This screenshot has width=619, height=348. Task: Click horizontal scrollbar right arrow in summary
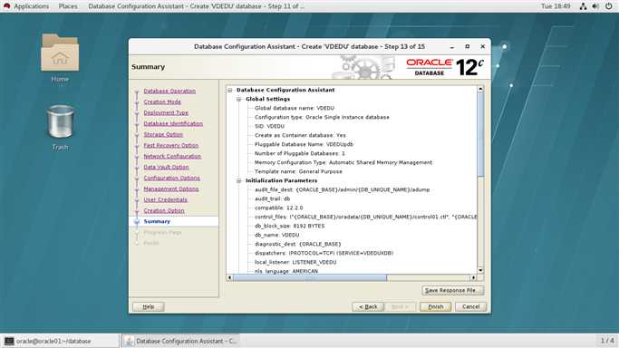[473, 278]
